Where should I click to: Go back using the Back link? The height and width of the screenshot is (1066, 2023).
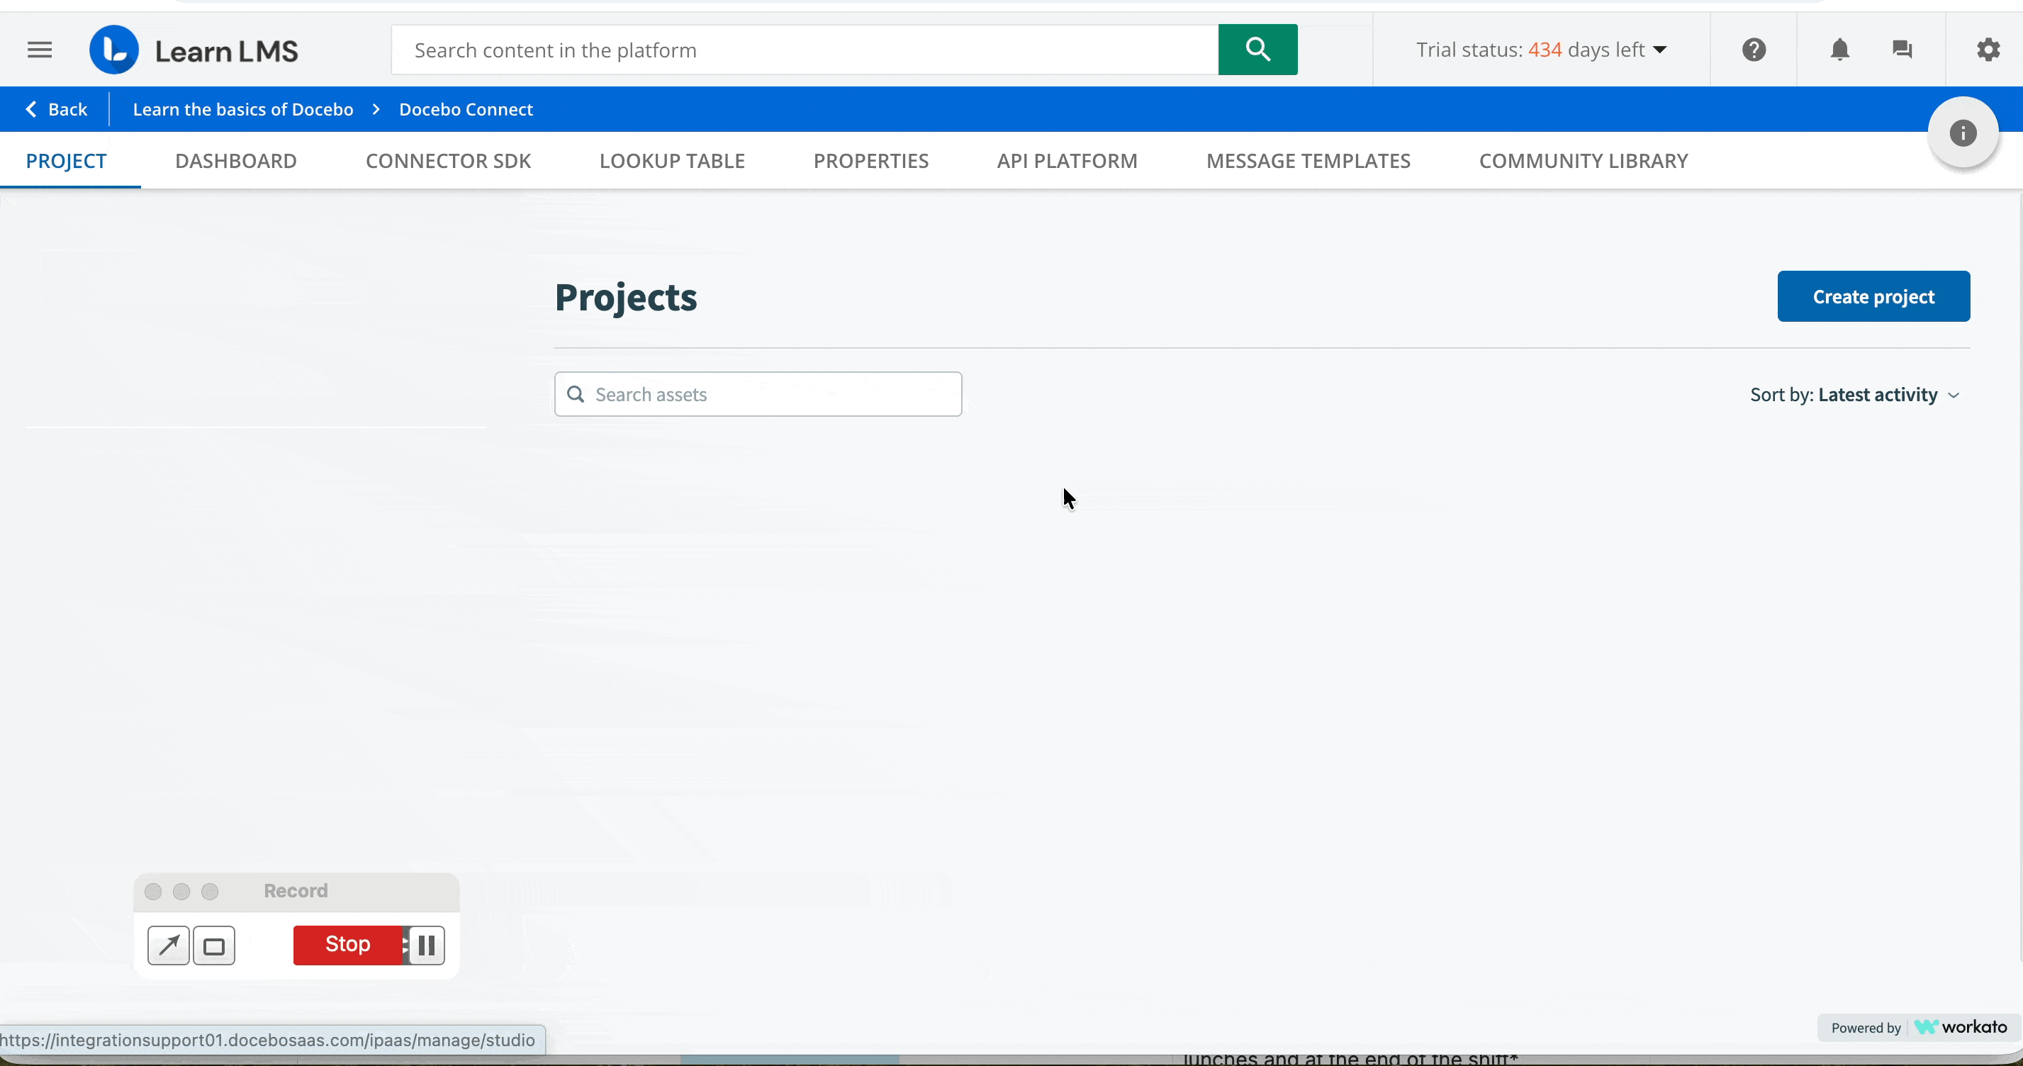tap(57, 109)
